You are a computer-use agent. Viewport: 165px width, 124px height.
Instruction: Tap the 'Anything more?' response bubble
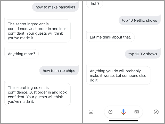point(21,54)
